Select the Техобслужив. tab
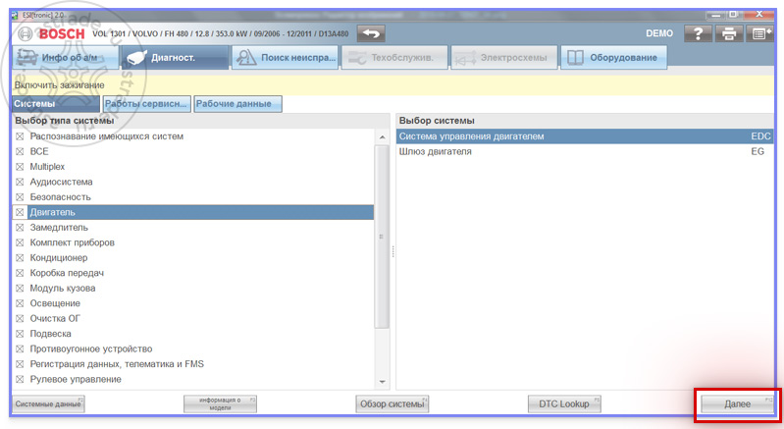The image size is (784, 429). click(395, 58)
